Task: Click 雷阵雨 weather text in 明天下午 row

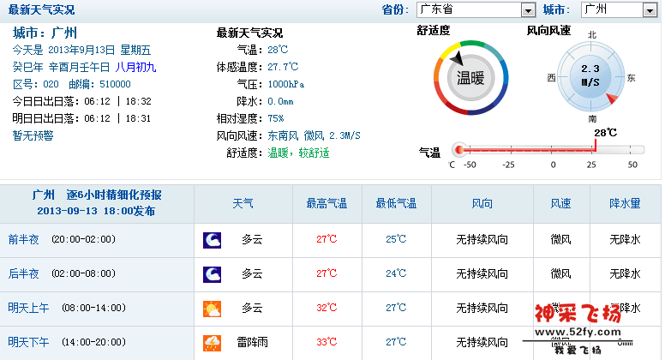Action: click(x=252, y=342)
